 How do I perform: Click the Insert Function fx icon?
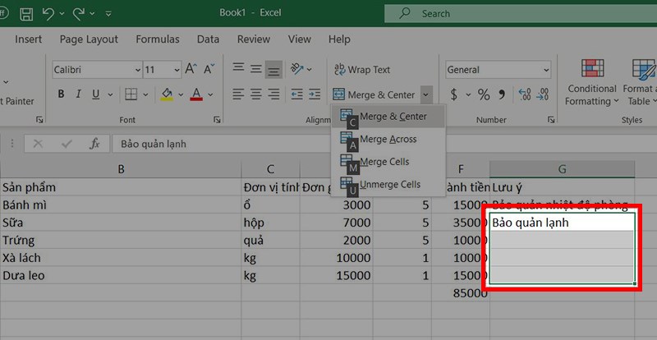point(94,144)
